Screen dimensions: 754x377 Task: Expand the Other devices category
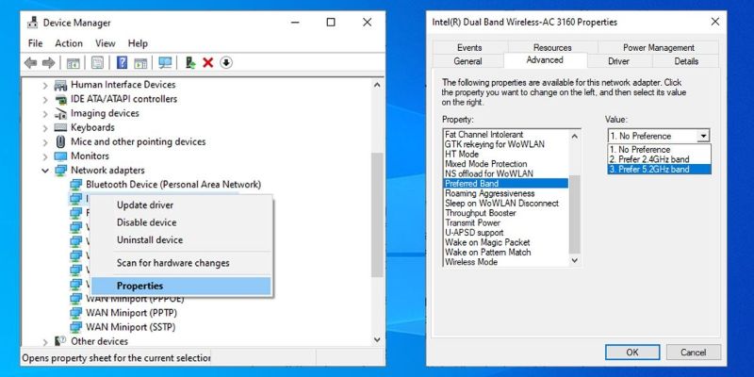point(45,341)
